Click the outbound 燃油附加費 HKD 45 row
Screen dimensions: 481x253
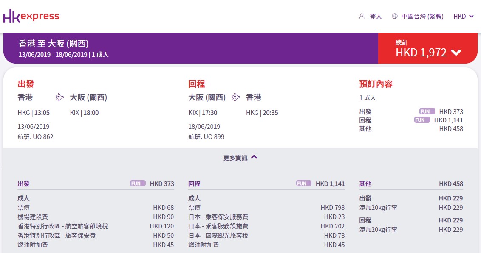[96, 245]
